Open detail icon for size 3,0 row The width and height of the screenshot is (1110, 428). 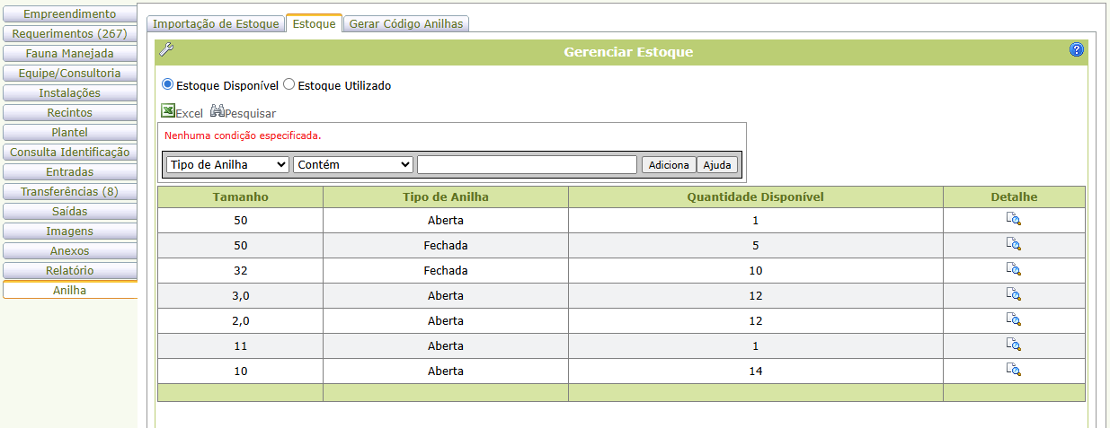pos(1013,295)
